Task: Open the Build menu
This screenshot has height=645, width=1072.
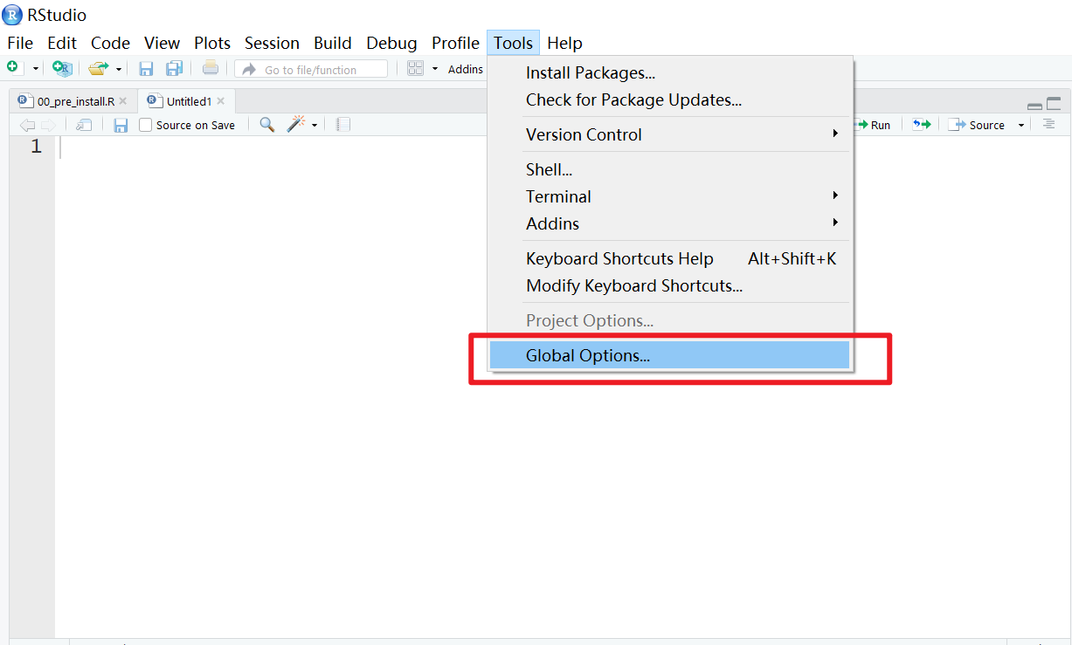Action: pyautogui.click(x=333, y=43)
